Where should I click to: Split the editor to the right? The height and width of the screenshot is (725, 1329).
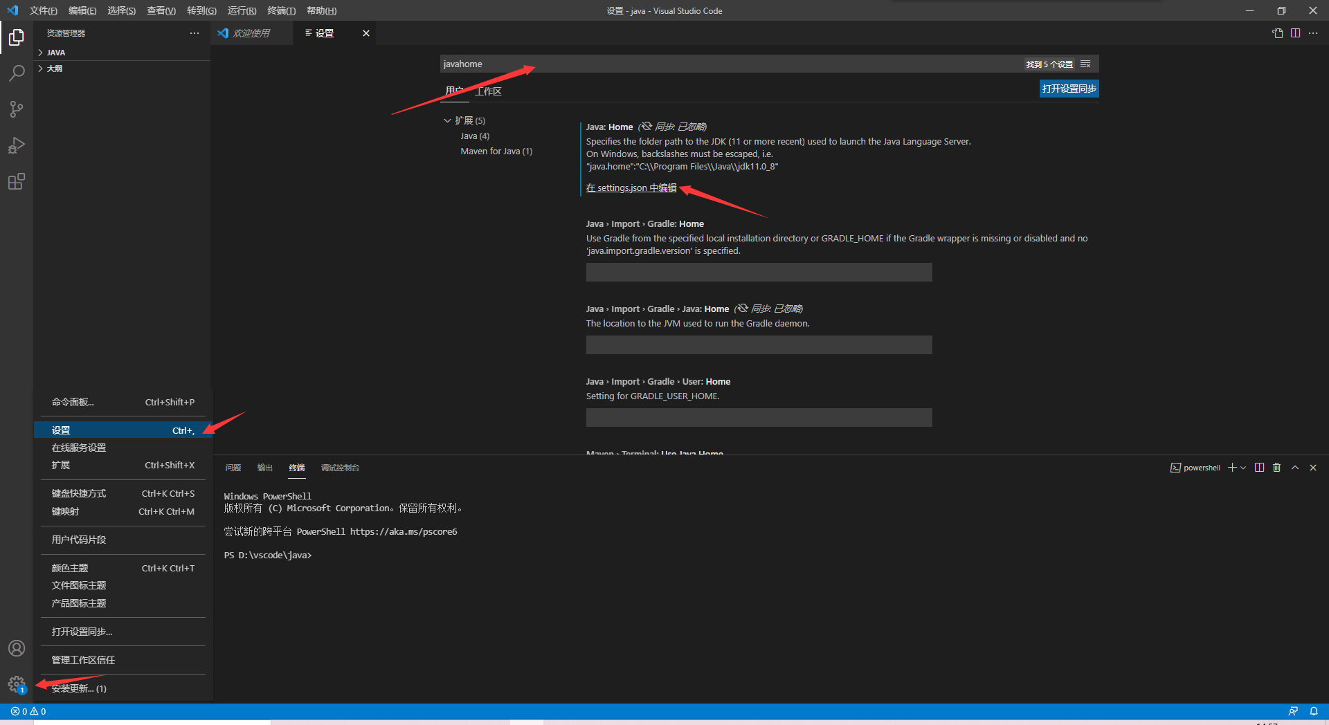point(1295,33)
